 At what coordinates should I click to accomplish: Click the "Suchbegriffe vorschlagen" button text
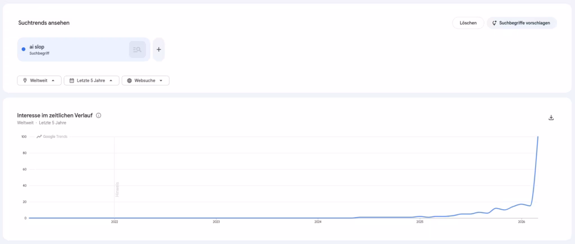coord(525,23)
